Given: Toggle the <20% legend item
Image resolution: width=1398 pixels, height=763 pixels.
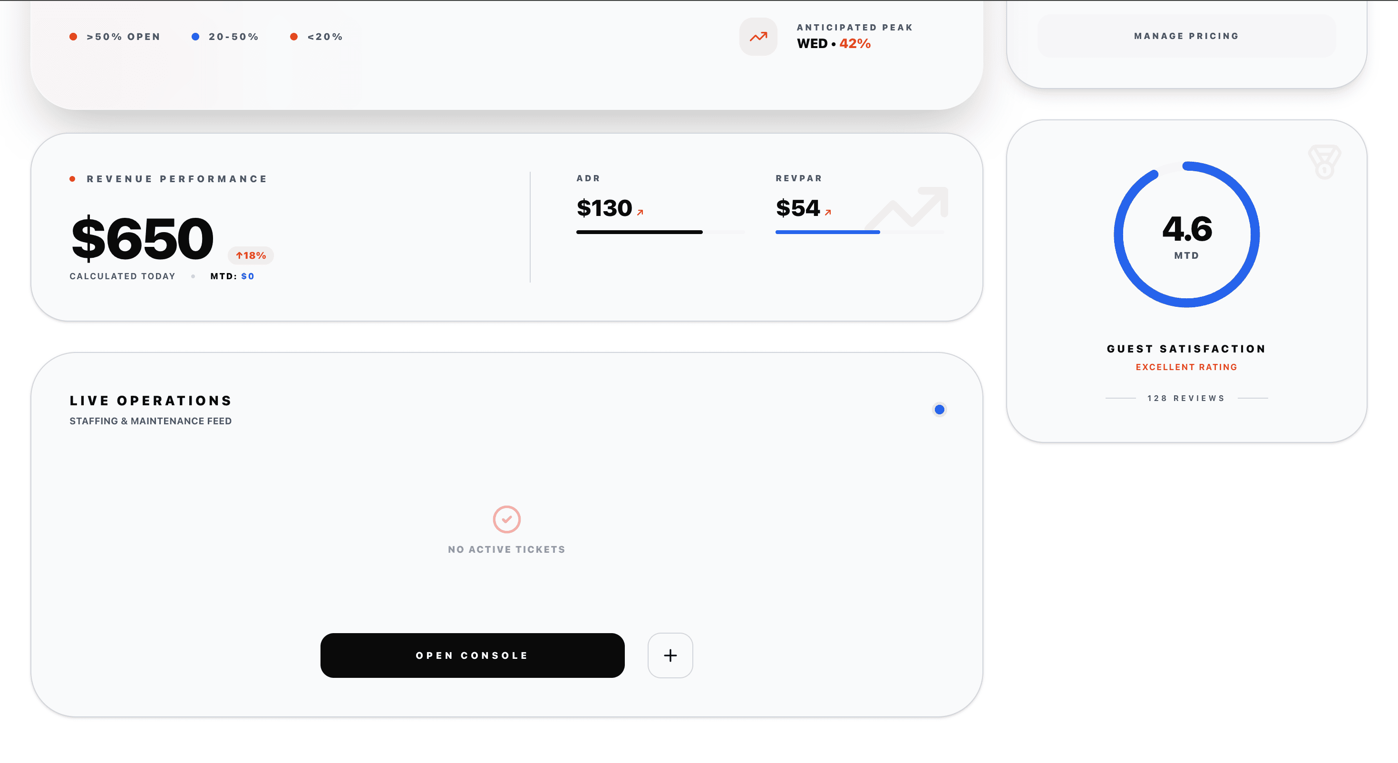Looking at the screenshot, I should [x=317, y=37].
